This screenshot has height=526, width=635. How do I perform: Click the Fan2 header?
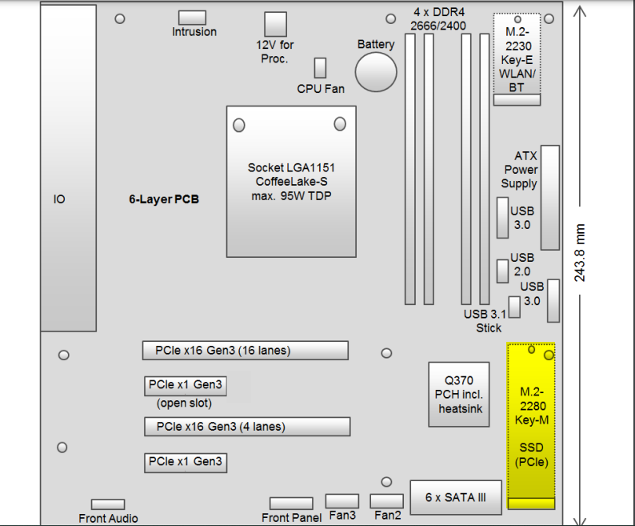pos(387,501)
